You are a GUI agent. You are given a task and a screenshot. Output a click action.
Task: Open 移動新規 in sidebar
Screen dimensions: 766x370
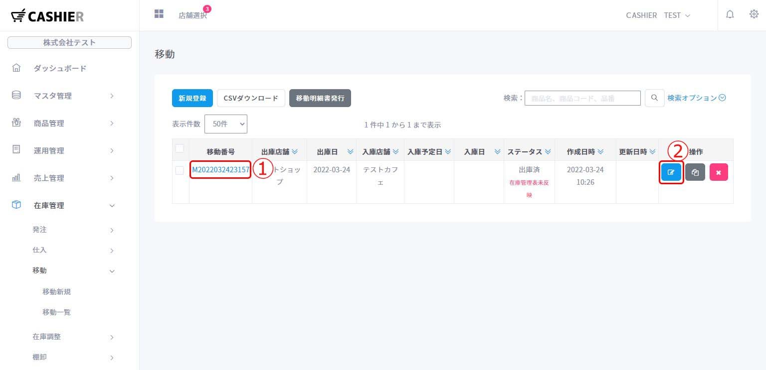click(x=57, y=292)
